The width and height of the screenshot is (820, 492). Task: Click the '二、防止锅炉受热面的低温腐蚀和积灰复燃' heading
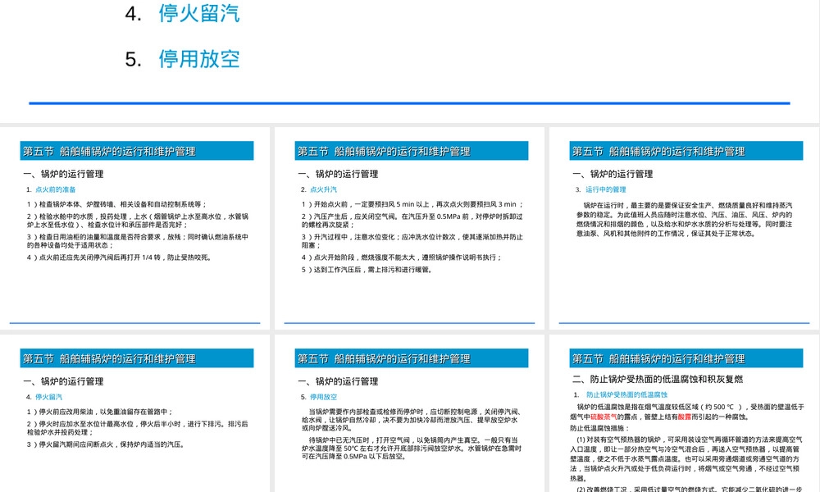(x=658, y=379)
